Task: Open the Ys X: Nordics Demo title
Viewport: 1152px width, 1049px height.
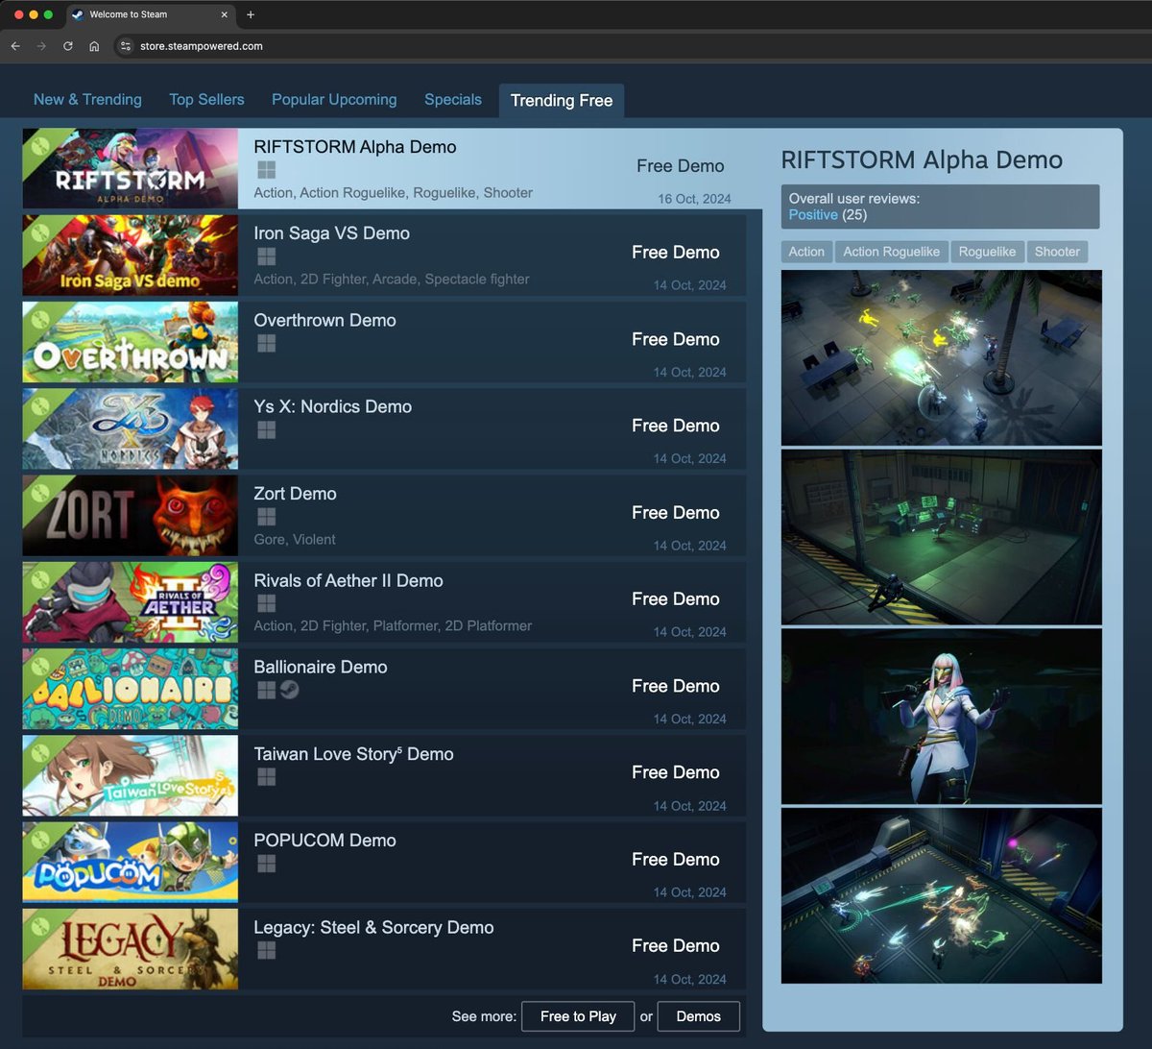Action: coord(332,406)
